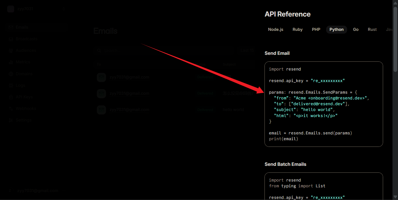
Task: Open Audiences via its people icon
Action: click(11, 50)
